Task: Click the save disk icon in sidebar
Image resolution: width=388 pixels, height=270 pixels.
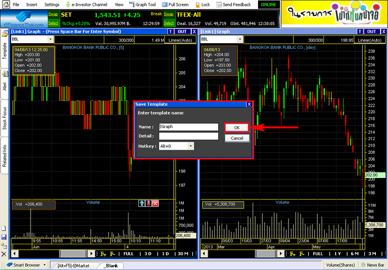Action: click(x=4, y=237)
